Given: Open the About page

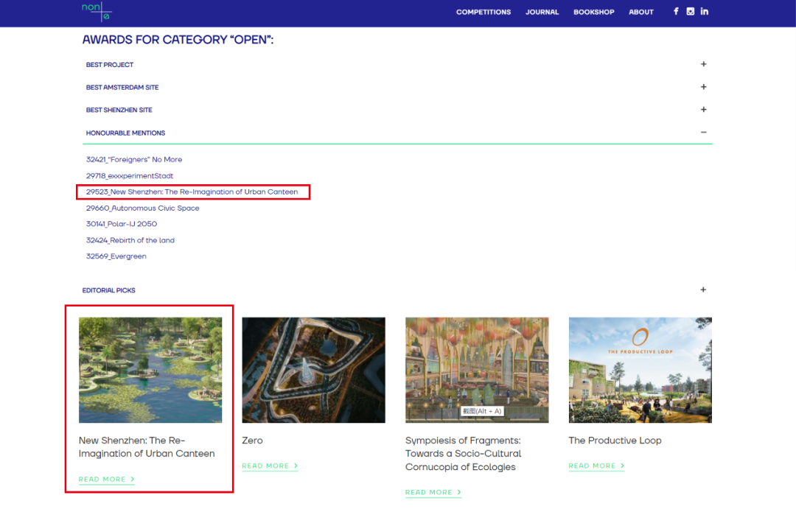Looking at the screenshot, I should (640, 12).
